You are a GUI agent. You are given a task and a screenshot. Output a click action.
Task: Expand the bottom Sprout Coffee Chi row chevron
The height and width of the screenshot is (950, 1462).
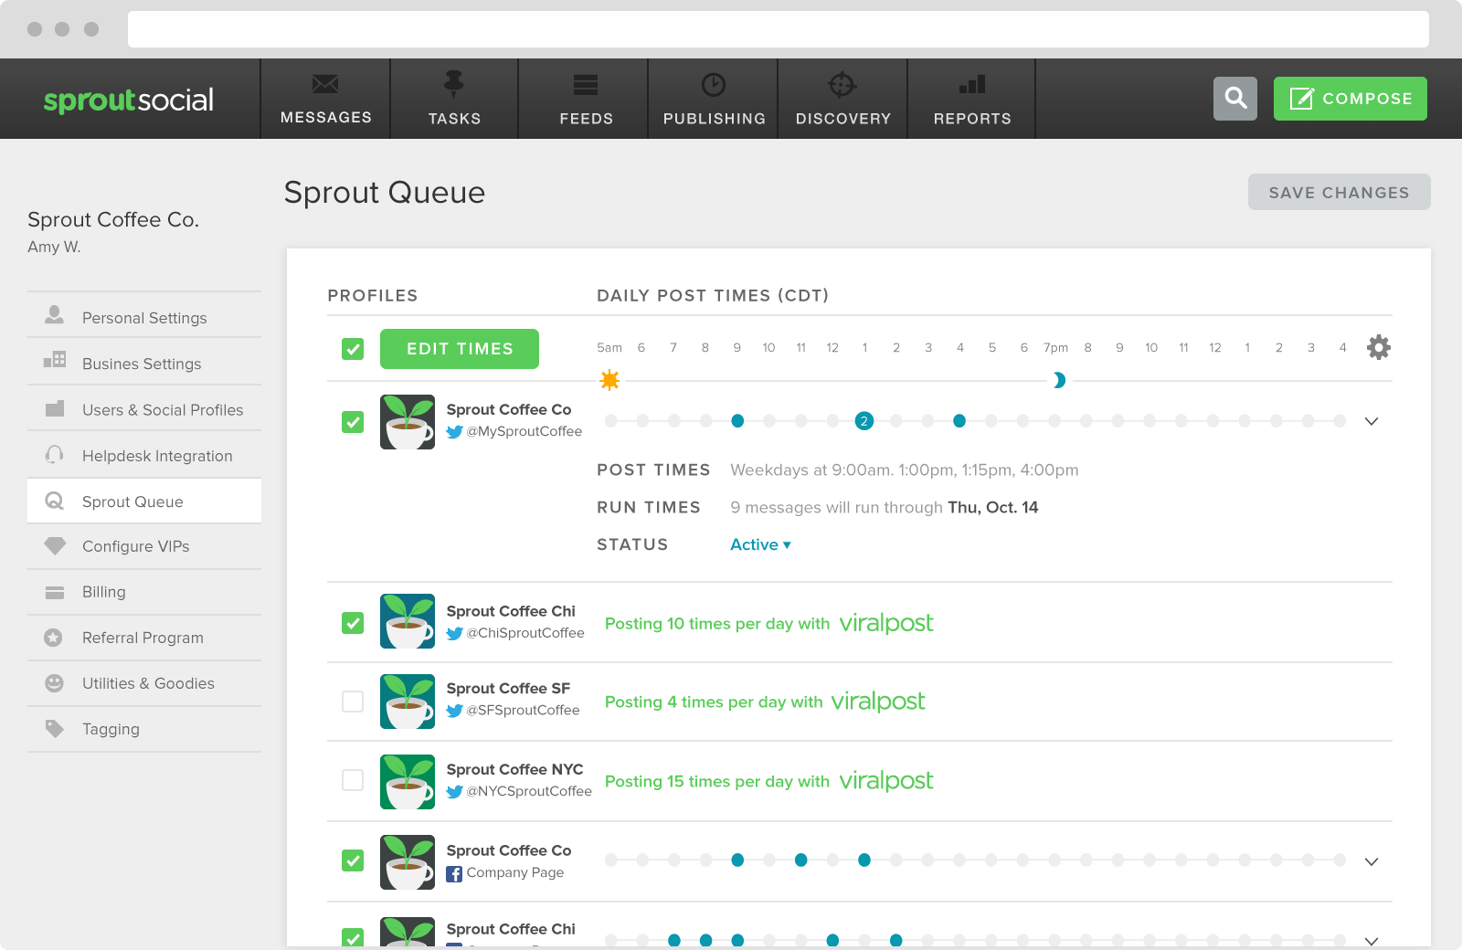click(1372, 940)
